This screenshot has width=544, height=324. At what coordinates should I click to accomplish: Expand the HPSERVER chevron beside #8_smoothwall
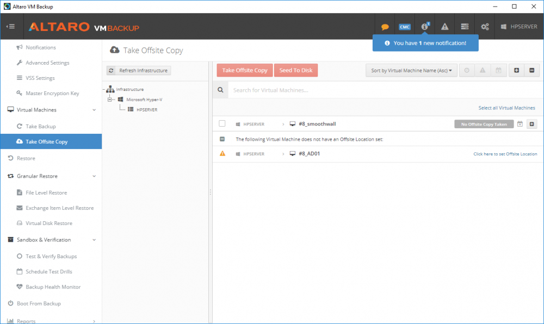[x=283, y=124]
